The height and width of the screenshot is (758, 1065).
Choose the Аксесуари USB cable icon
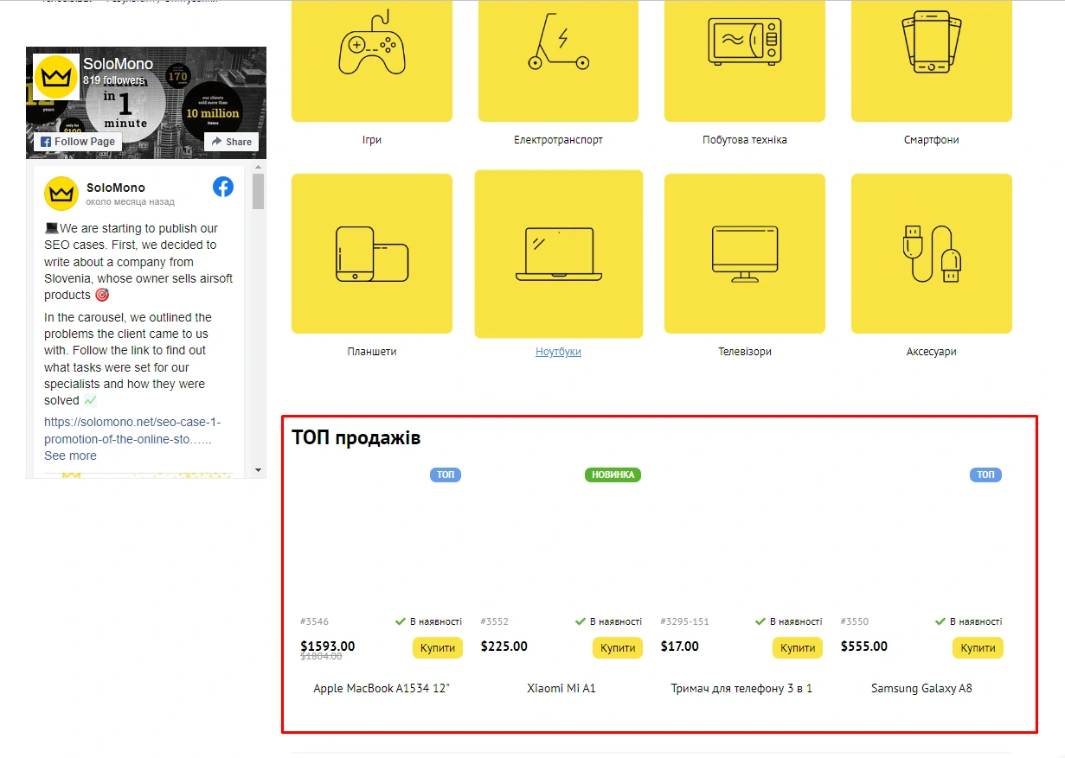(931, 253)
